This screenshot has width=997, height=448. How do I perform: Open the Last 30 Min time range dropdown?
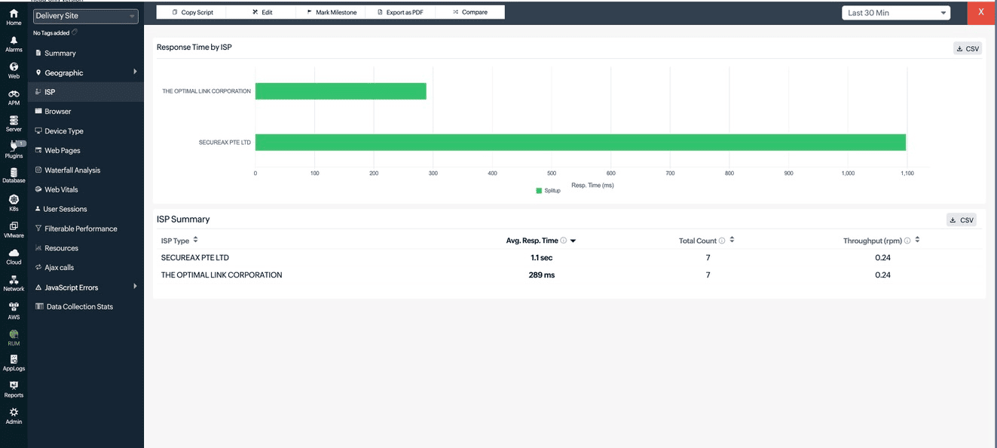[895, 13]
